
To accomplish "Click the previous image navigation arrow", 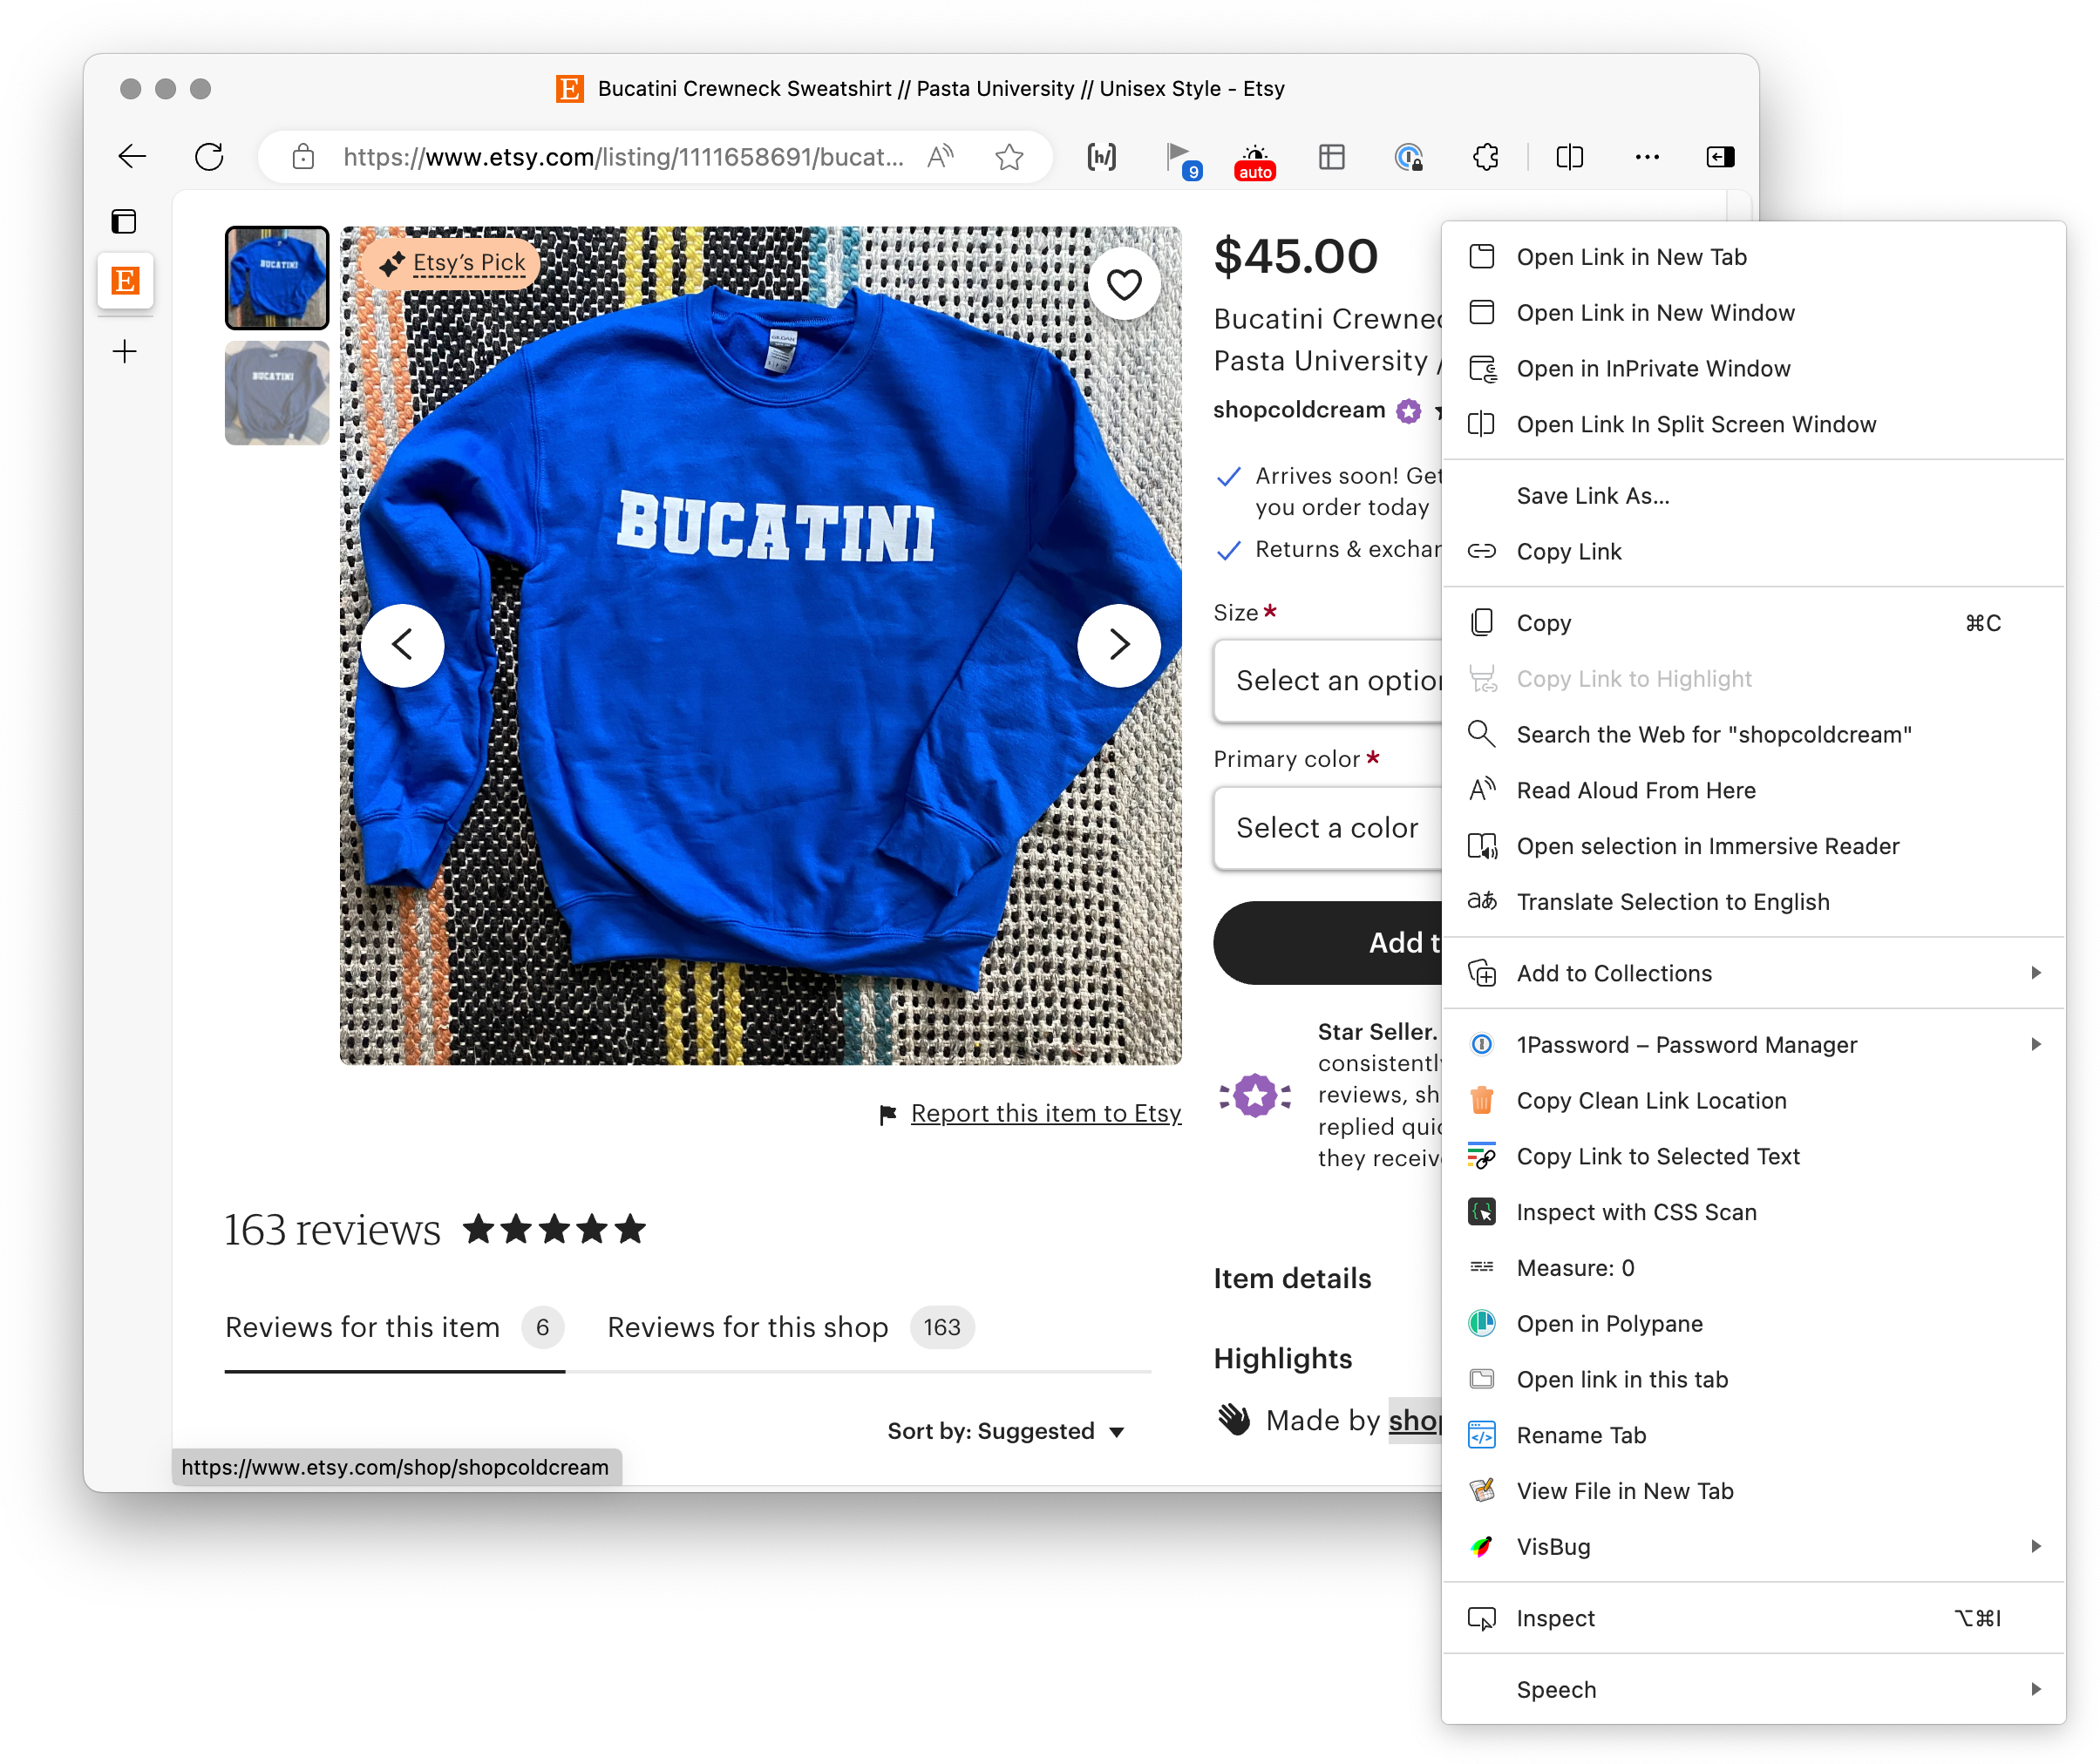I will pos(404,642).
